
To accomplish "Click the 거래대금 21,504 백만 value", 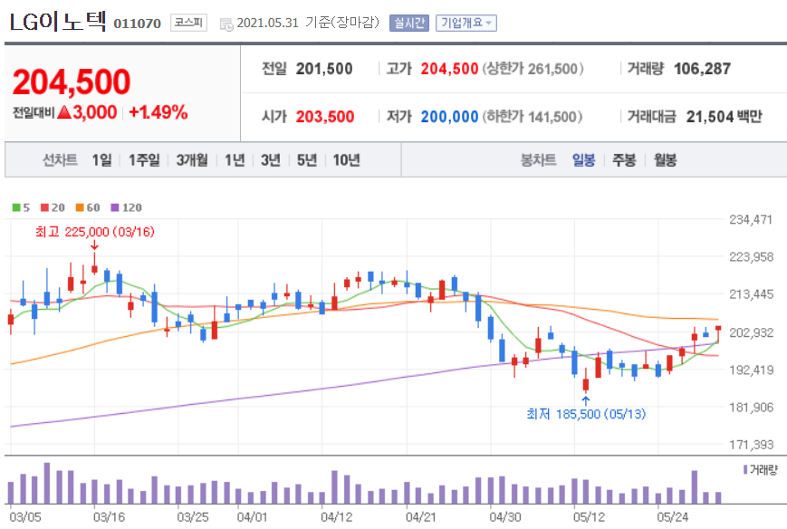I will coord(725,117).
